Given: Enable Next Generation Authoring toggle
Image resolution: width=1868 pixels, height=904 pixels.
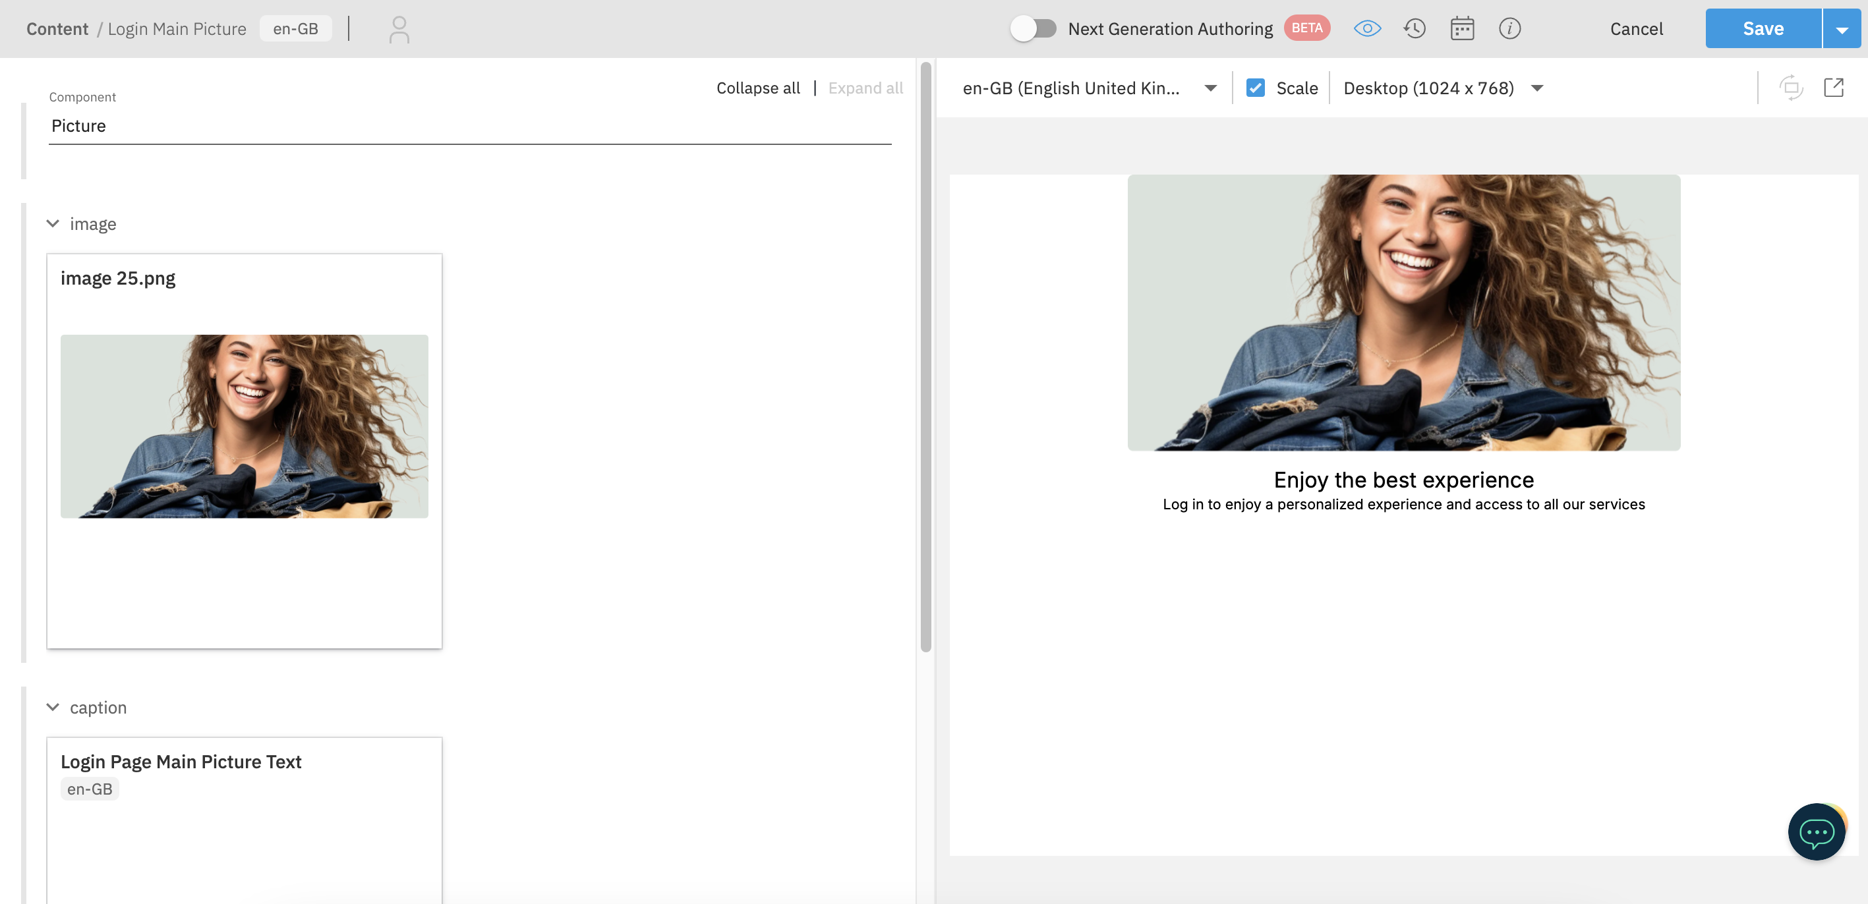Looking at the screenshot, I should [x=1034, y=29].
